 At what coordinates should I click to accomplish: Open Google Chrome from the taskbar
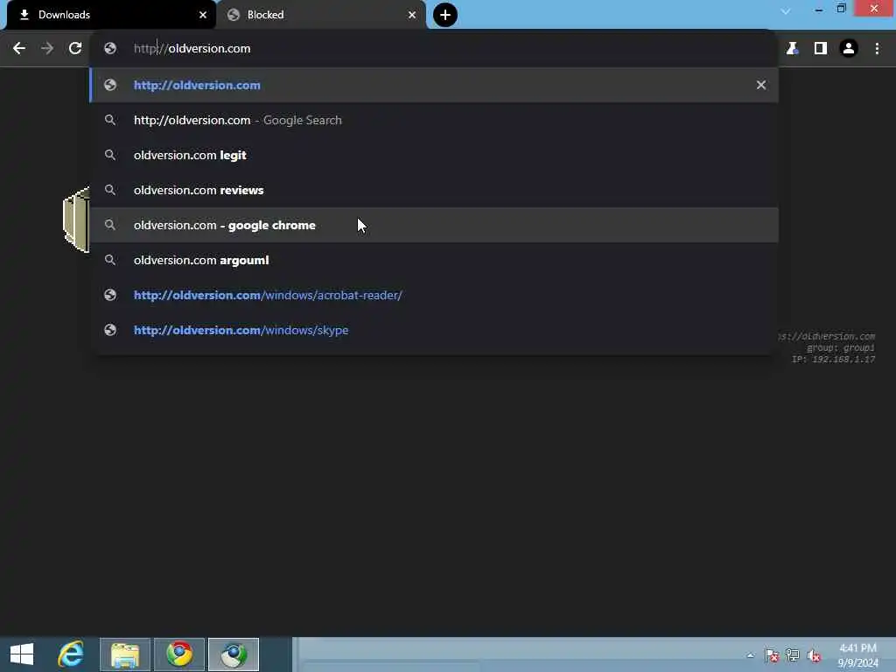pos(179,654)
